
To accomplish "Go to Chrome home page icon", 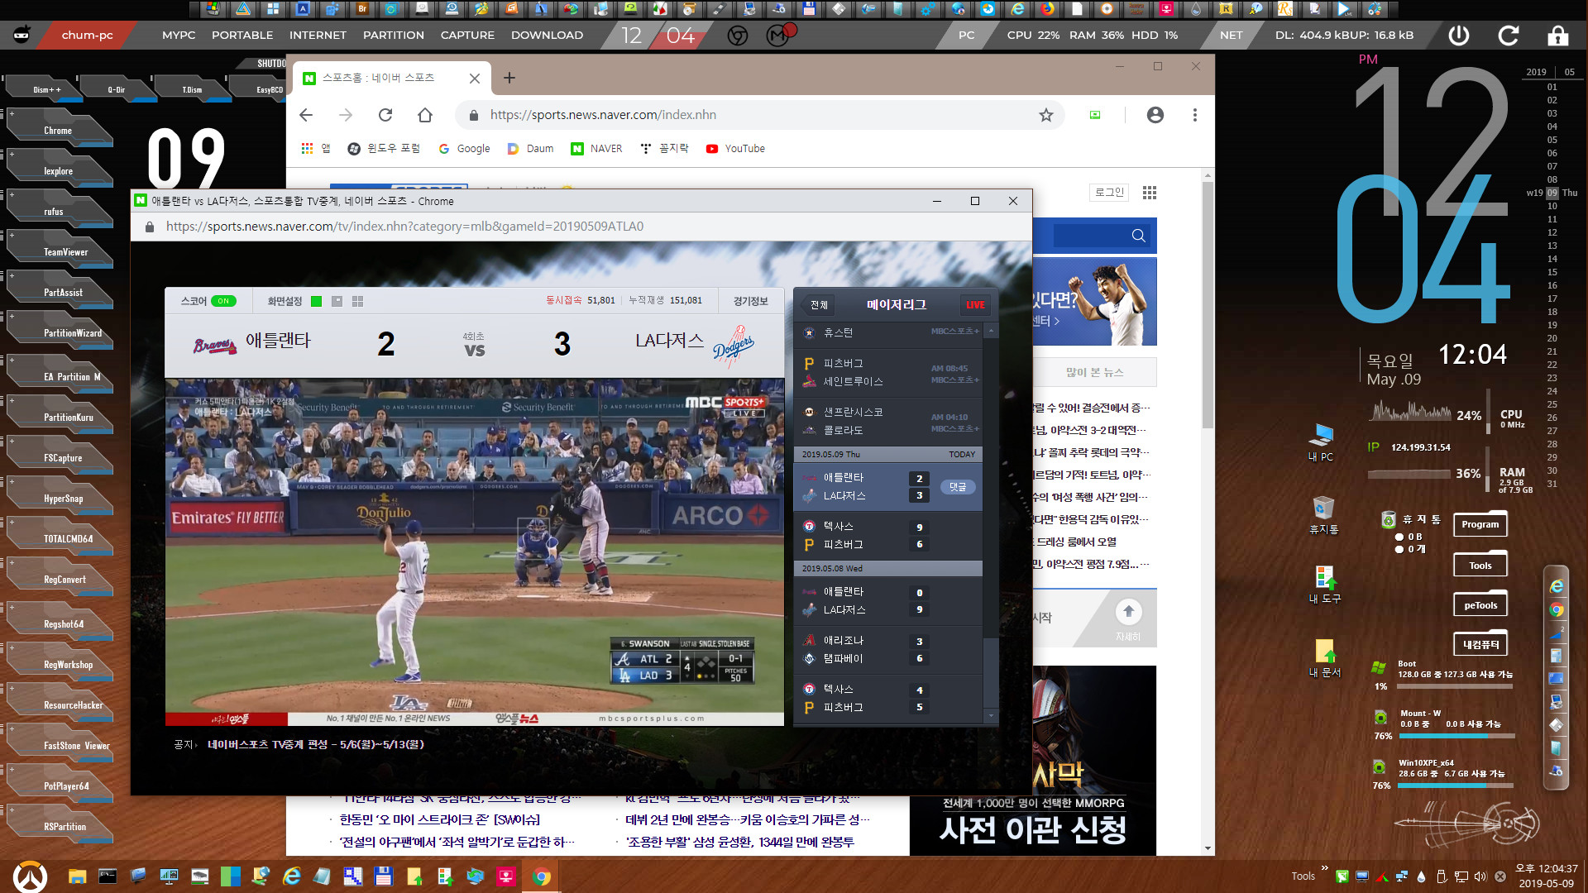I will 425,115.
